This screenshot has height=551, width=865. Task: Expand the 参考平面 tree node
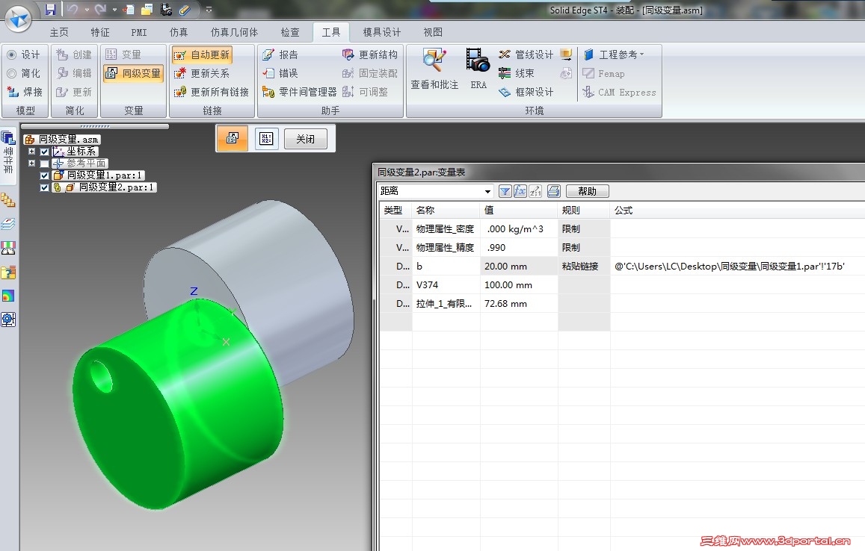(31, 164)
